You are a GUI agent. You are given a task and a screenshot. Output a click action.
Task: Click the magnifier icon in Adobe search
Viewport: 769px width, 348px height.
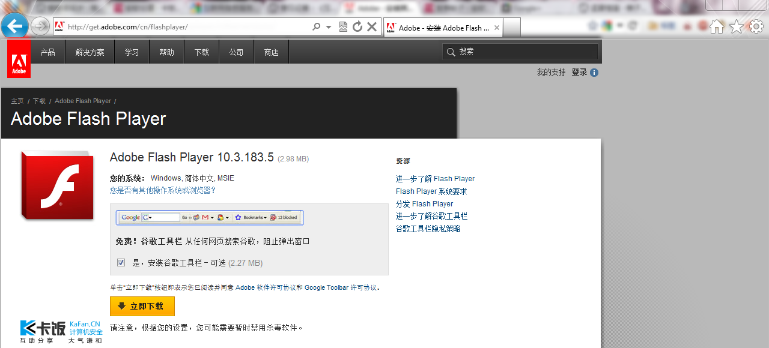(x=451, y=52)
